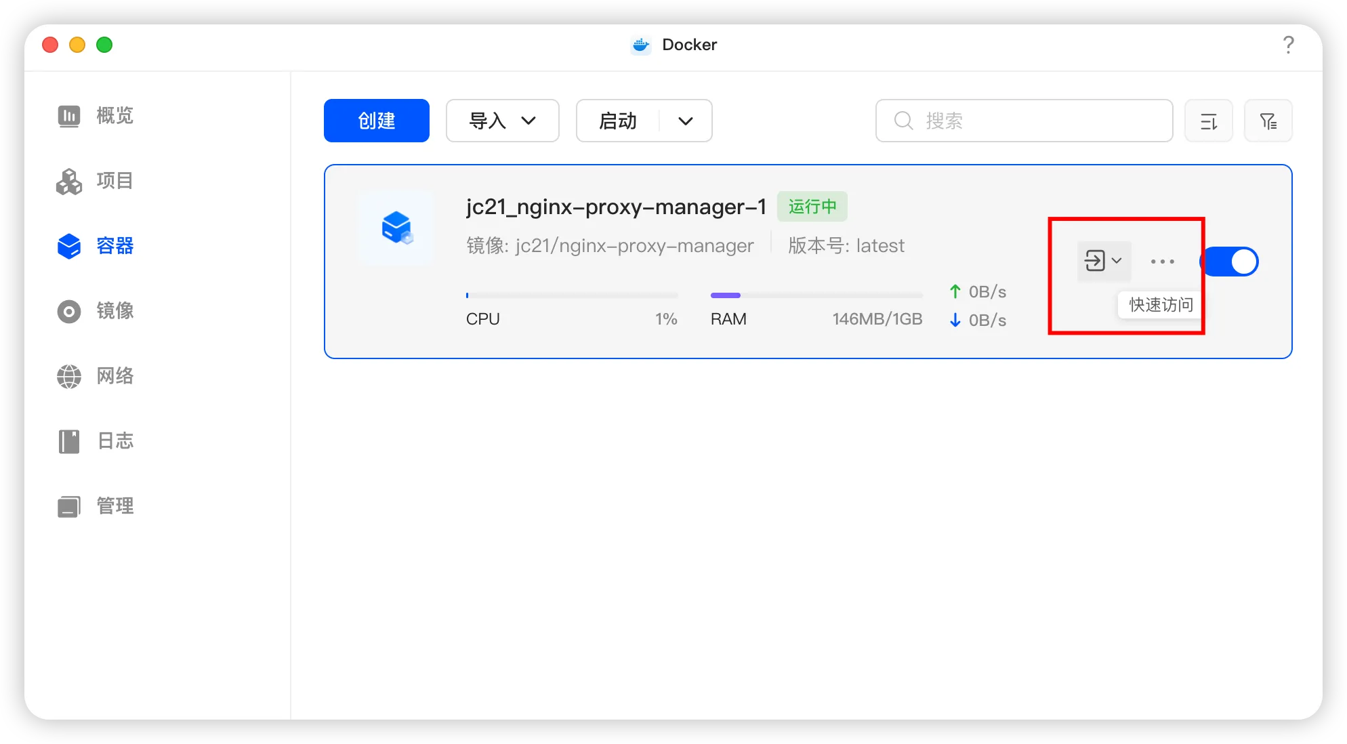Open the 管理 management section
This screenshot has width=1347, height=744.
(x=95, y=506)
